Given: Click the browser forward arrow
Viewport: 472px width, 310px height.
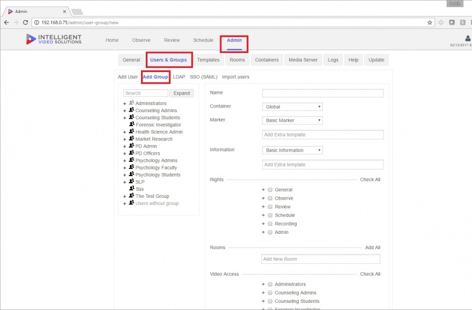Looking at the screenshot, I should coord(16,22).
